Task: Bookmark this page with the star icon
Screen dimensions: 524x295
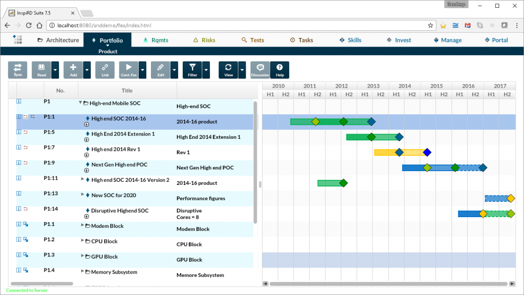Action: [x=431, y=25]
